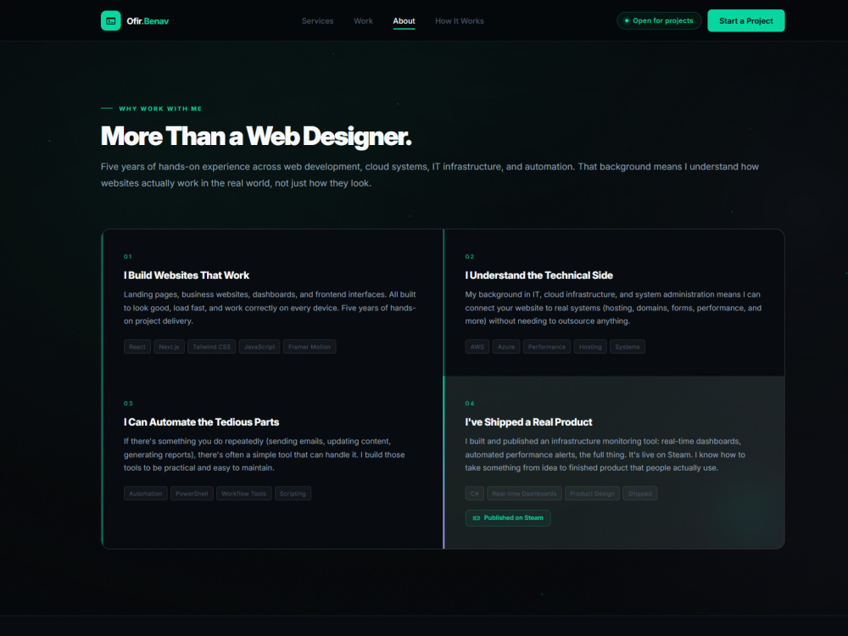Click the Product Design tag
The height and width of the screenshot is (636, 848).
(592, 494)
